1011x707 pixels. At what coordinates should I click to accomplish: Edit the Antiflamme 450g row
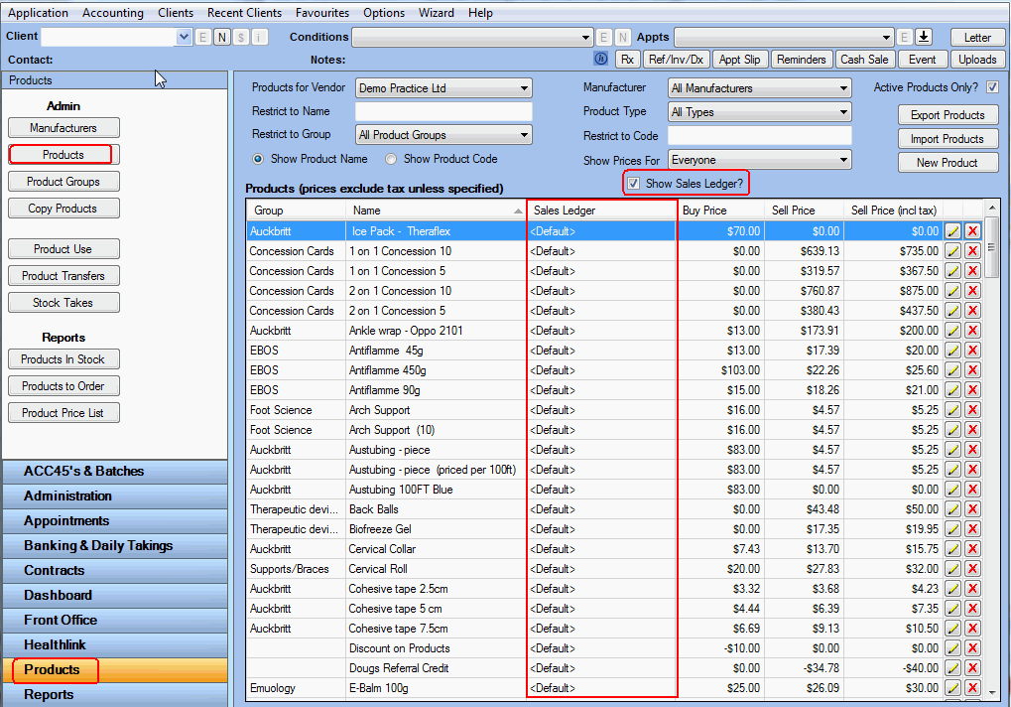953,370
